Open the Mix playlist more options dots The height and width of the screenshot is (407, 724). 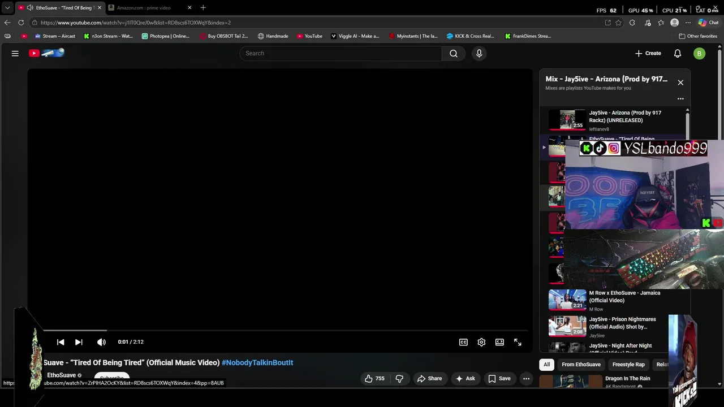(x=680, y=98)
